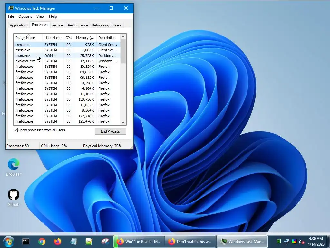This screenshot has height=248, width=330.
Task: Switch to the Services tab
Action: click(58, 25)
